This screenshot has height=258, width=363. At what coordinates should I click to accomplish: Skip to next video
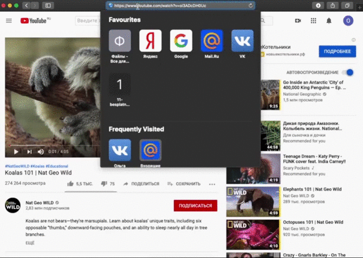[x=29, y=151]
